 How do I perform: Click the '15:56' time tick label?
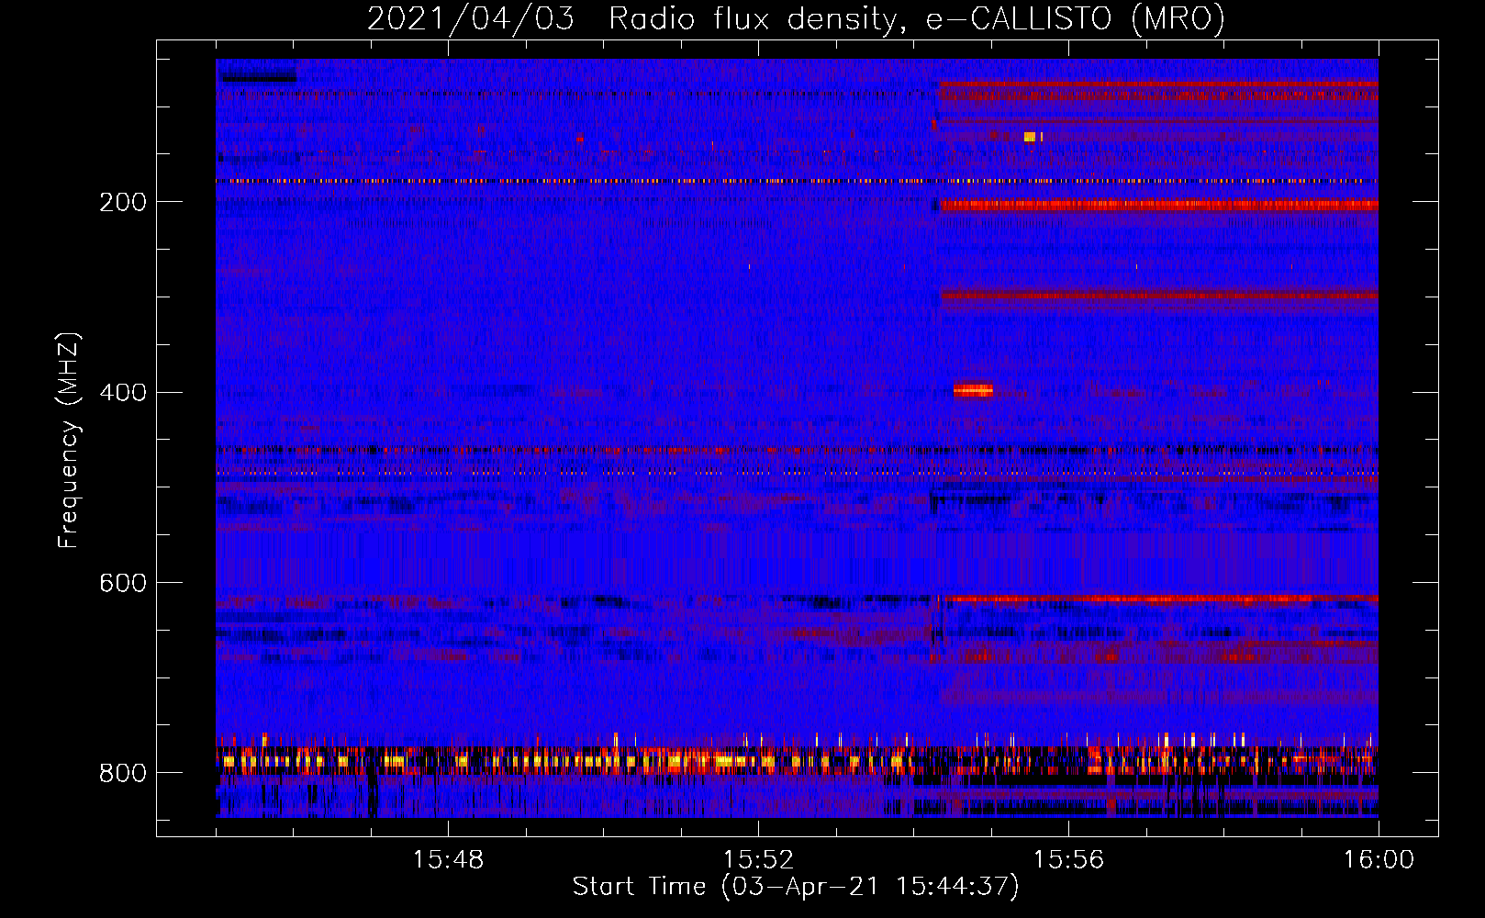click(1068, 860)
